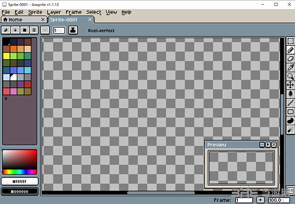
Task: Open the Ink type selector
Action: point(72,30)
